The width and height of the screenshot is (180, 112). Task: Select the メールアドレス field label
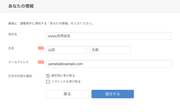19,62
